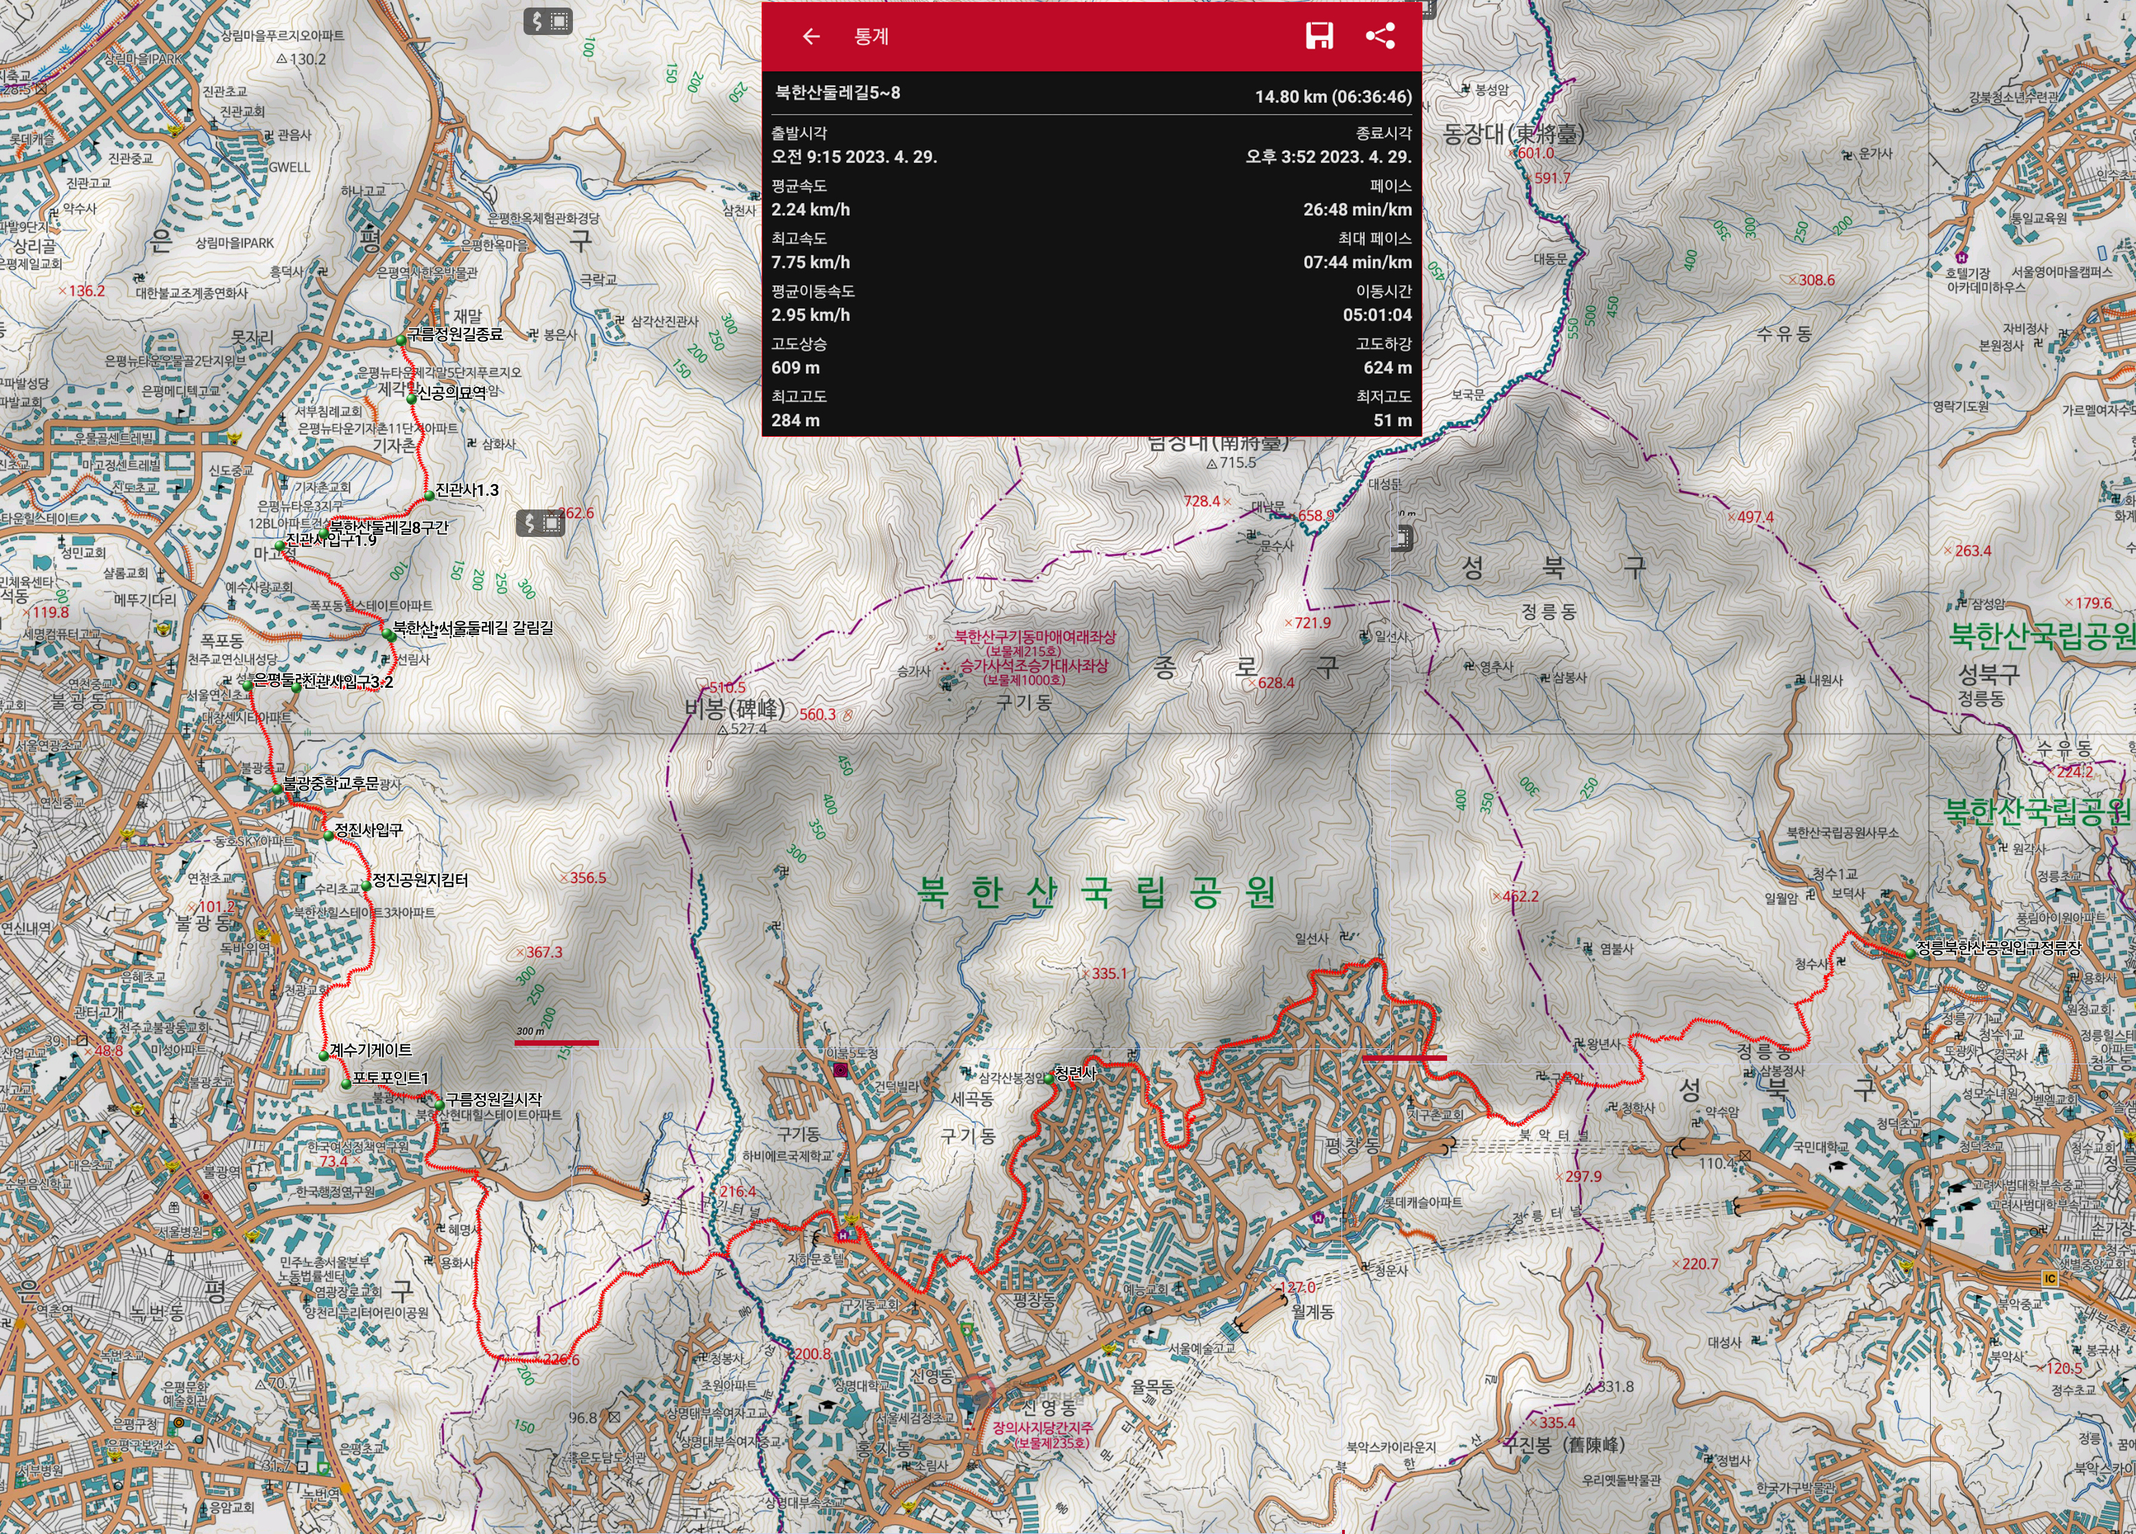The image size is (2136, 1534).
Task: Save the track with the floppy disk icon
Action: click(x=1319, y=37)
